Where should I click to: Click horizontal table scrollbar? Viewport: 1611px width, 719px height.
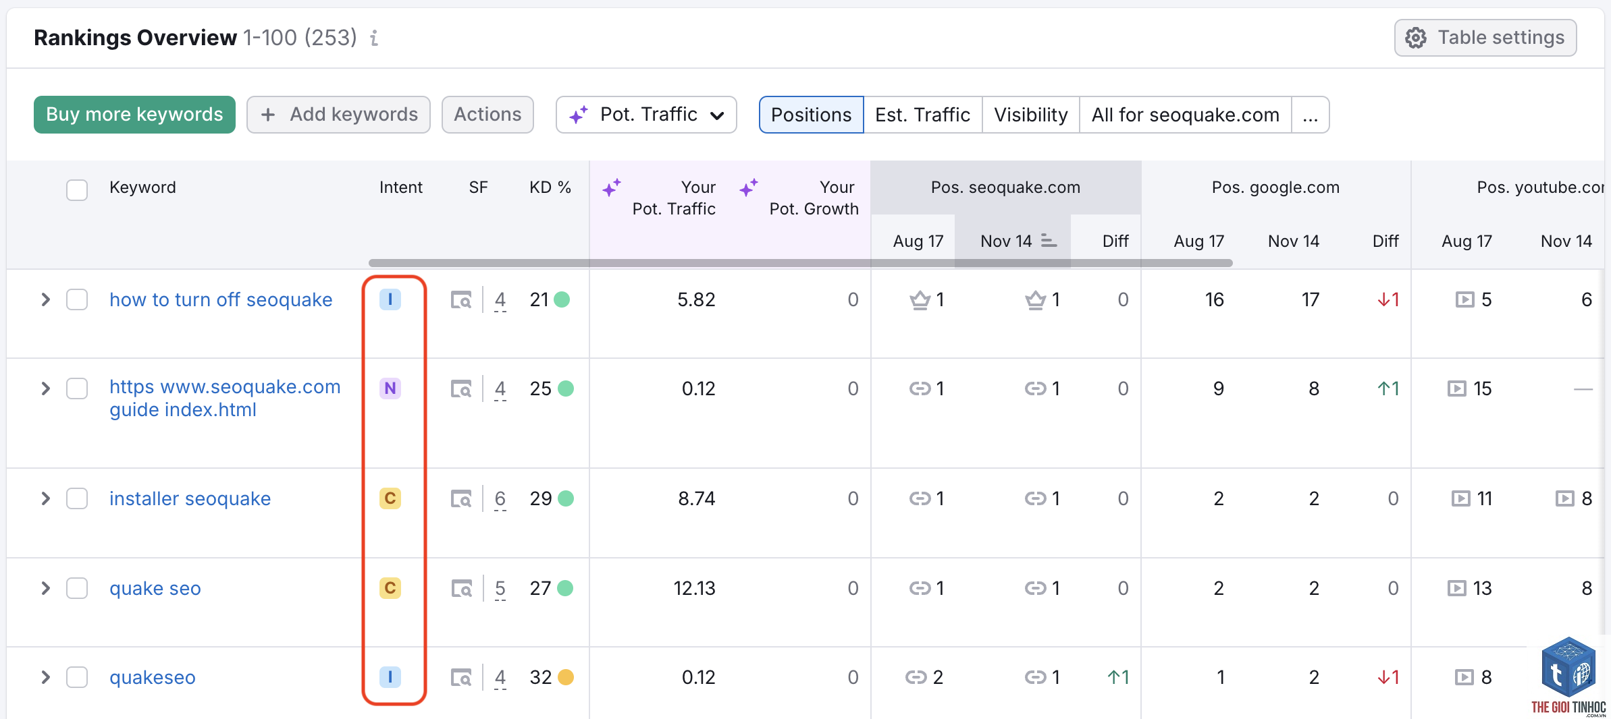[800, 263]
